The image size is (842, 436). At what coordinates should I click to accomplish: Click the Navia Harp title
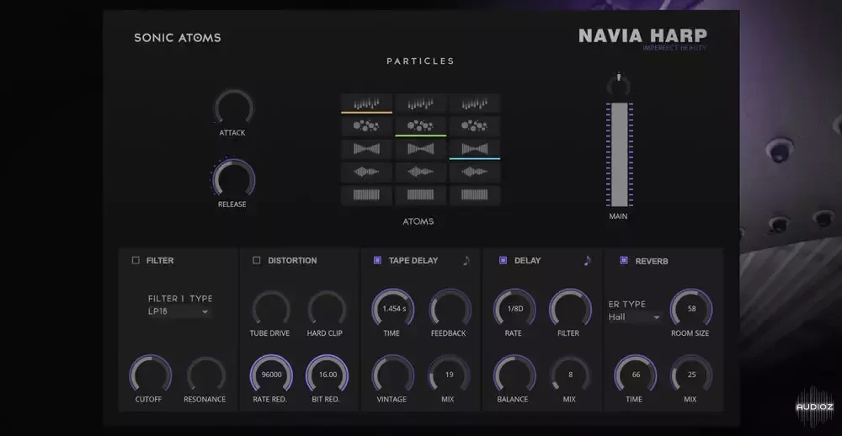(x=642, y=36)
